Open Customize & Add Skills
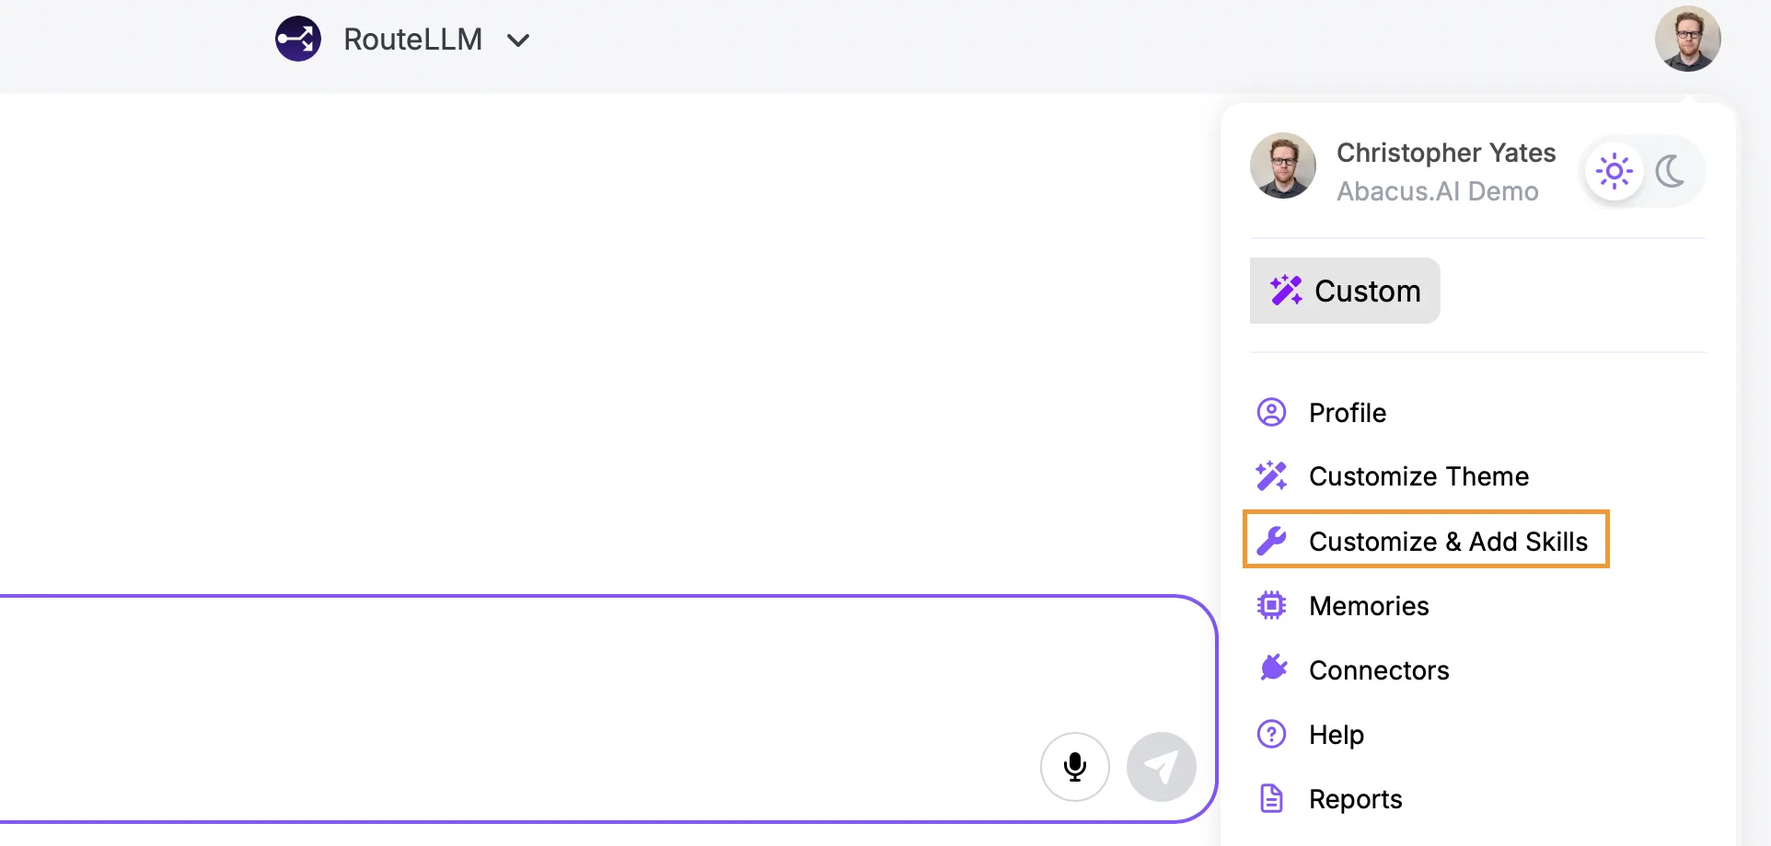 coord(1426,540)
